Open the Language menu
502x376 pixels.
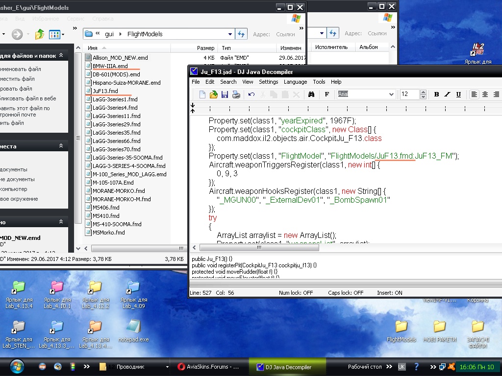[x=295, y=82]
